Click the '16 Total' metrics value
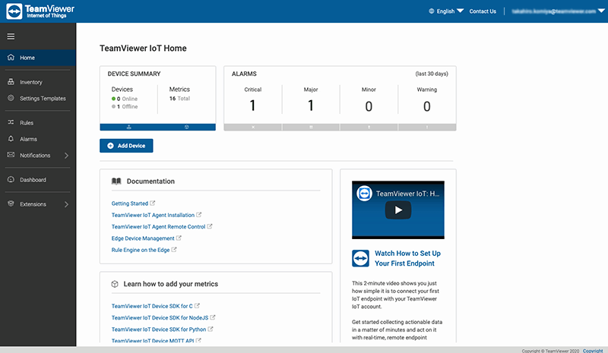 [179, 99]
